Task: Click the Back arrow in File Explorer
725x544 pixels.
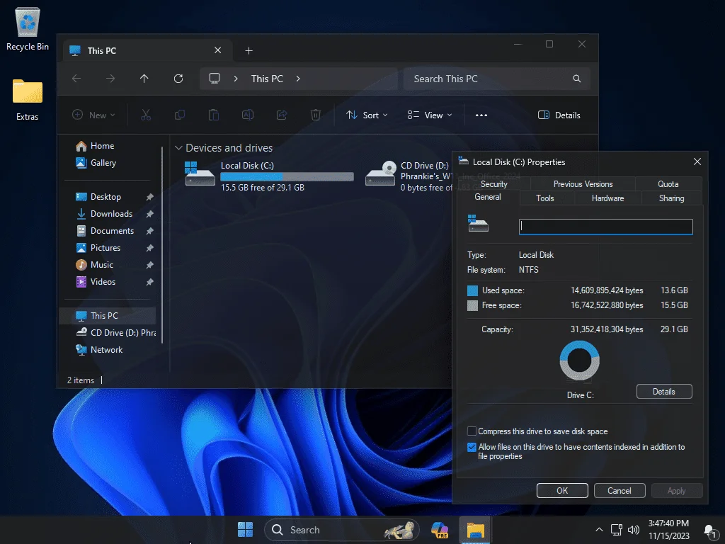Action: pyautogui.click(x=76, y=79)
